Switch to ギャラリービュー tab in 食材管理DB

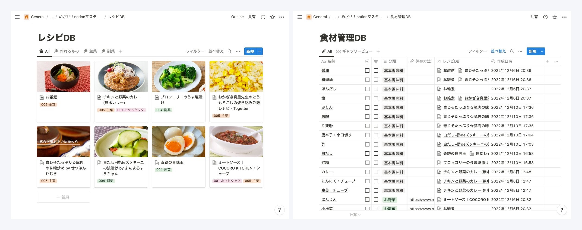pyautogui.click(x=355, y=51)
